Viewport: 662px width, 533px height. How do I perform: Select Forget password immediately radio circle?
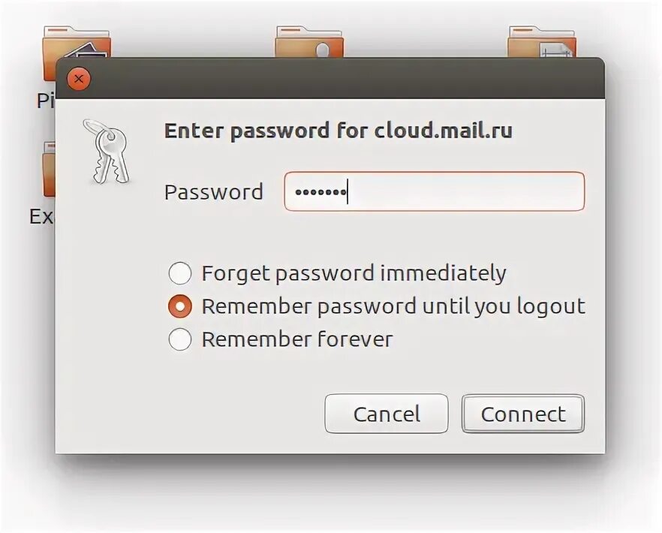click(180, 273)
